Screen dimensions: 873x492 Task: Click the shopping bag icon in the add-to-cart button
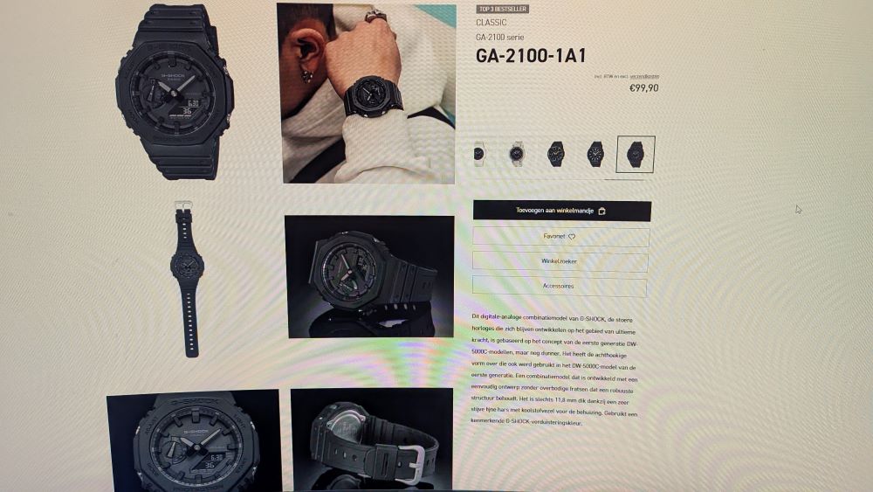pyautogui.click(x=601, y=211)
